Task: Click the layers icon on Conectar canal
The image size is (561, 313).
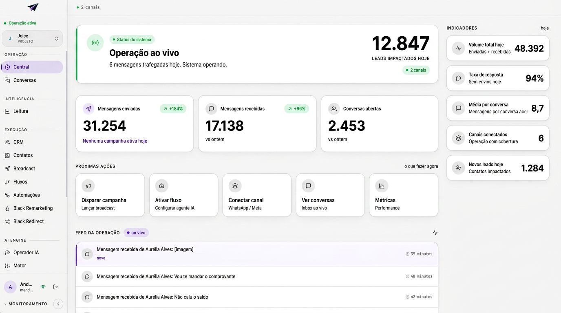Action: click(235, 186)
